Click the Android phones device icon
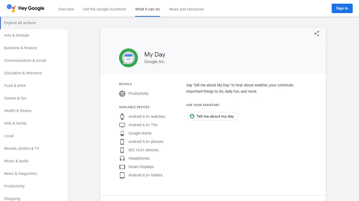Screen dimensions: 359x201 [122, 142]
